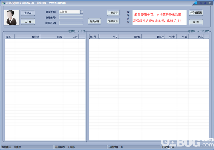
Task: Open the 内容编辑器 content editor
Action: (196, 13)
